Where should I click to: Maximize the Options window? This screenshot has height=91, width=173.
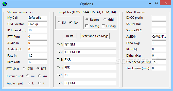pyautogui.click(x=157, y=3)
